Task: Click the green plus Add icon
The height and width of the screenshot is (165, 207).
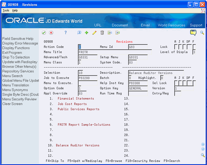Action: coord(87,33)
